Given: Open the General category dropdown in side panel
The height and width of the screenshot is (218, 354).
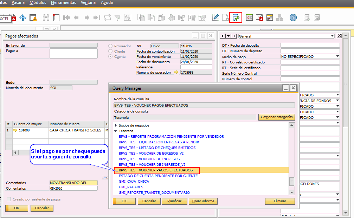Looking at the screenshot, I should pyautogui.click(x=332, y=36).
